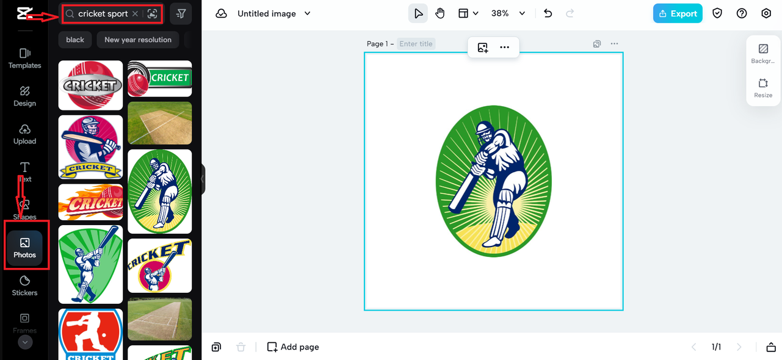Click the CapCut logo icon
This screenshot has width=782, height=360.
[x=24, y=13]
